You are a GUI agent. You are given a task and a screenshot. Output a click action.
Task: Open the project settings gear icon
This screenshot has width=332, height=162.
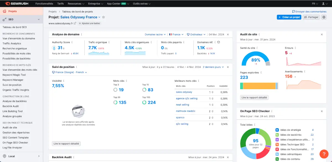point(324,17)
